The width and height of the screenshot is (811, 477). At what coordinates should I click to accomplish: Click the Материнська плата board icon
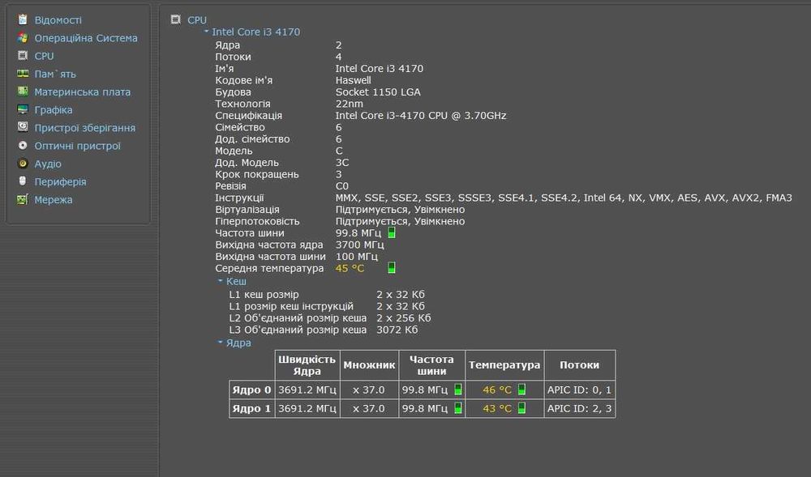coord(22,92)
